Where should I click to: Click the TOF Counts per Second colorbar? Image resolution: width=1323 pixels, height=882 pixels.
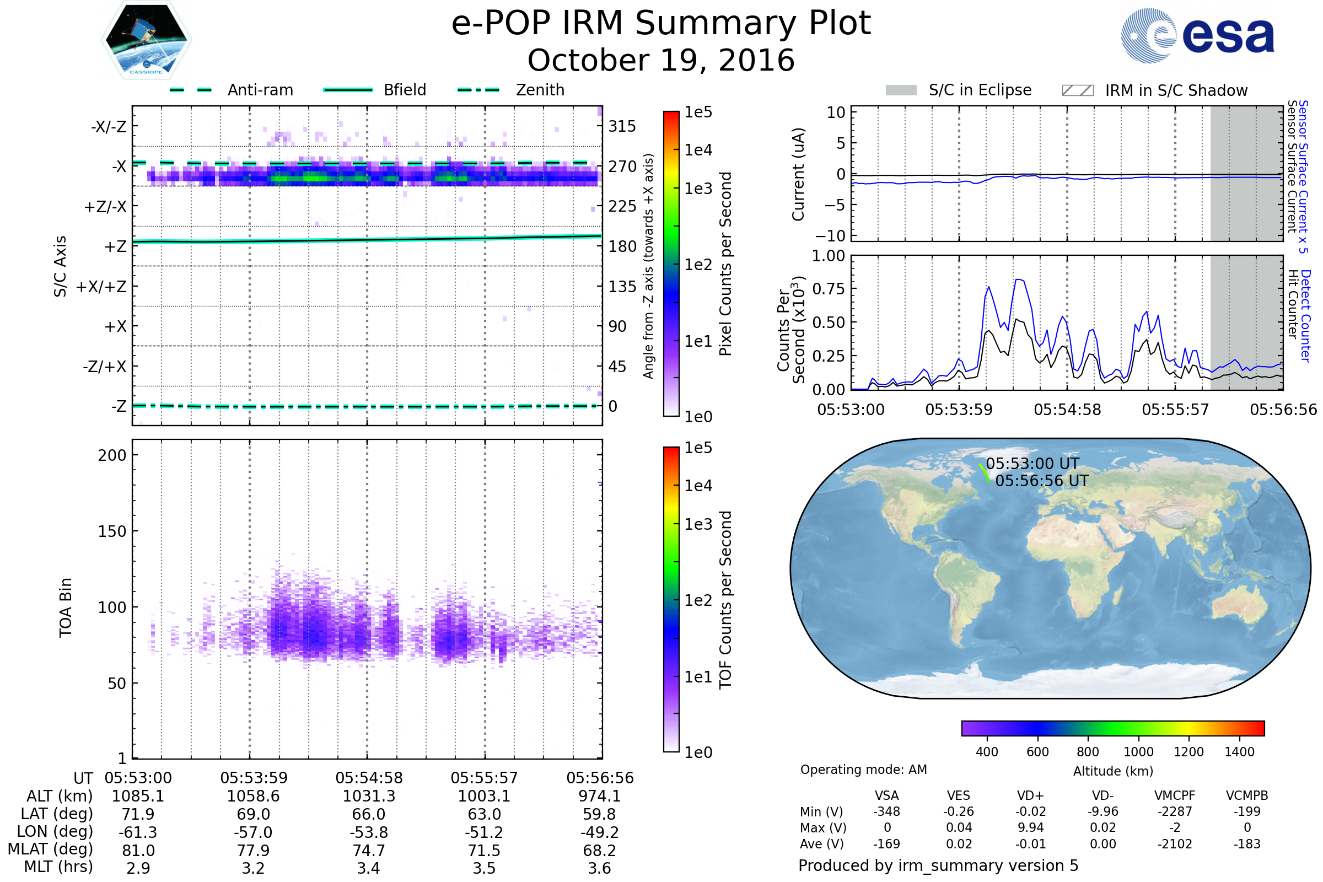pos(671,599)
